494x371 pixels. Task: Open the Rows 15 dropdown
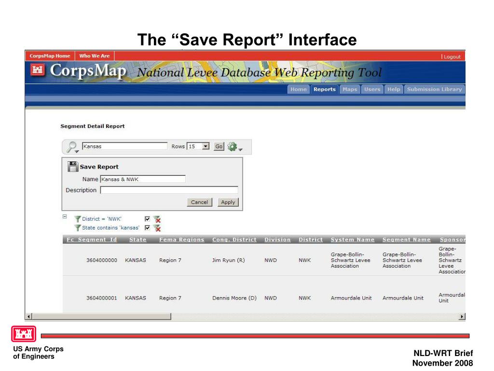click(x=206, y=146)
